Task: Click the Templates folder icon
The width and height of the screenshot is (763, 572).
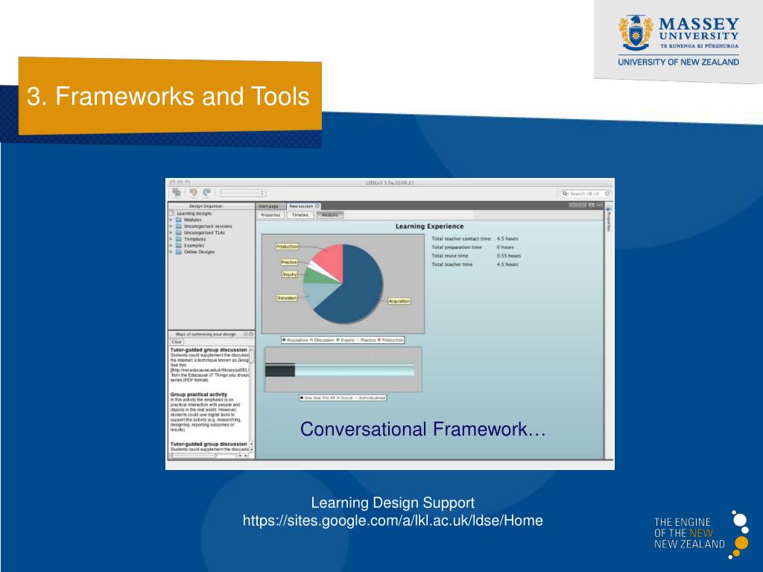Action: pos(179,239)
